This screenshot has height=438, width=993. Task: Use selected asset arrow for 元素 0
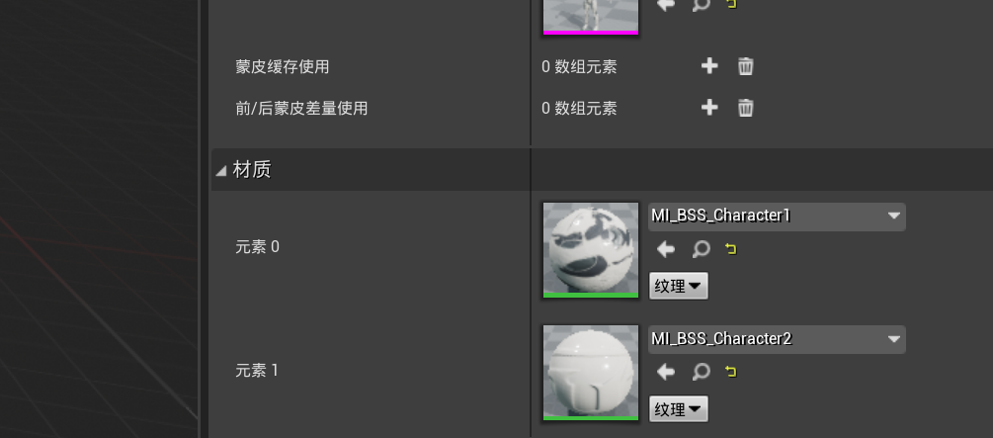666,249
